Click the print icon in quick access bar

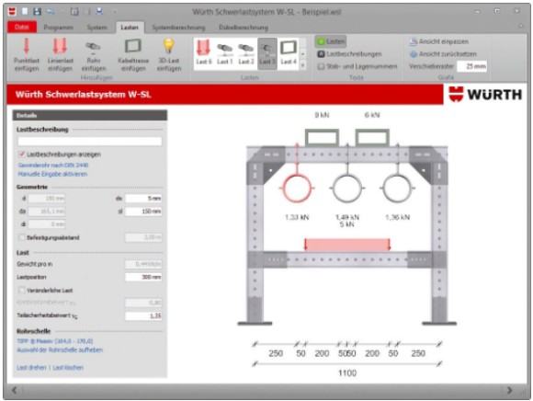(x=99, y=12)
